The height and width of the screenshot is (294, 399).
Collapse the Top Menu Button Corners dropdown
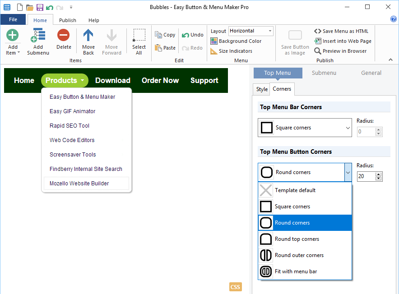[x=348, y=172]
